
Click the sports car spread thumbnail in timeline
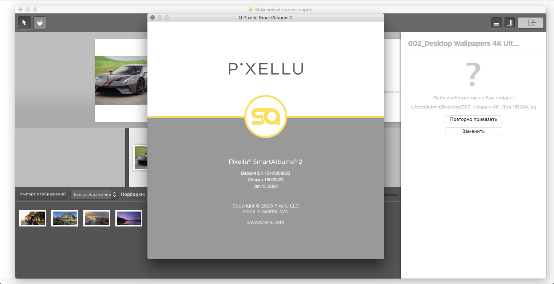coord(141,157)
